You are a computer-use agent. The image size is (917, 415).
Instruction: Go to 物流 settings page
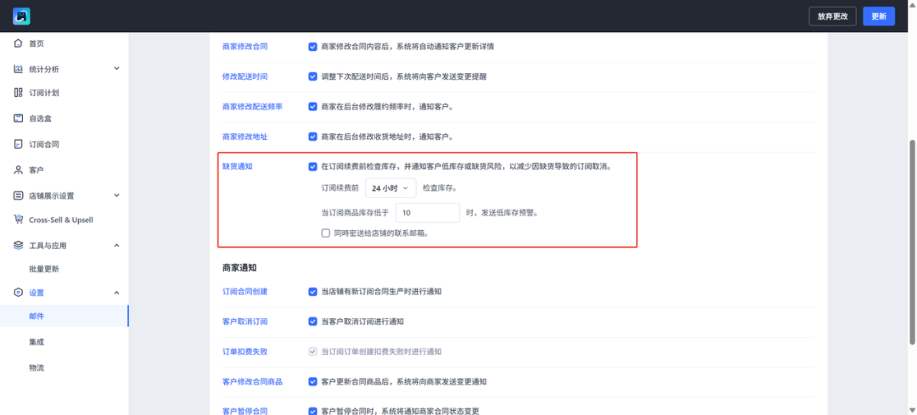click(x=37, y=367)
